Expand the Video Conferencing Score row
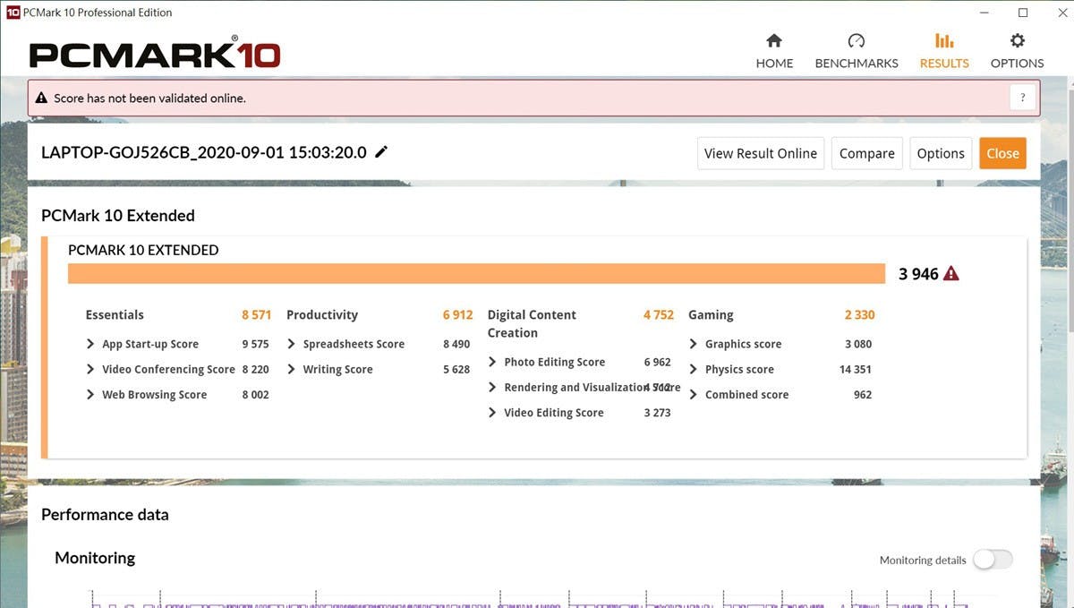Image resolution: width=1074 pixels, height=608 pixels. coord(90,369)
